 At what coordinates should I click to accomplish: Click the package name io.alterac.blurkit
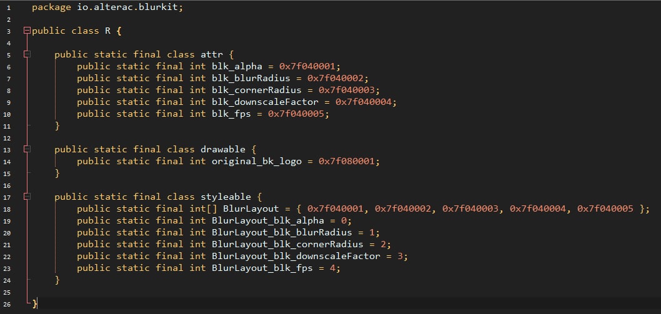click(x=128, y=7)
